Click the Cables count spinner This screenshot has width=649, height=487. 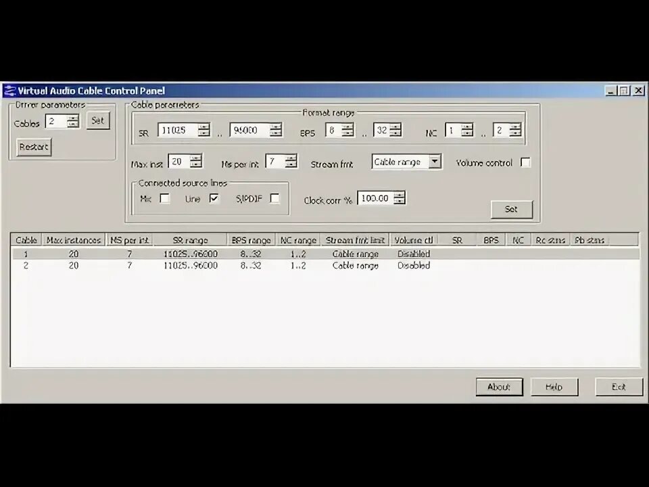click(x=73, y=121)
